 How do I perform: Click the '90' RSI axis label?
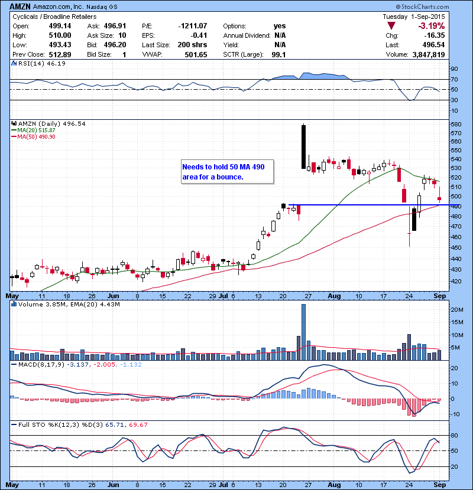pos(455,68)
